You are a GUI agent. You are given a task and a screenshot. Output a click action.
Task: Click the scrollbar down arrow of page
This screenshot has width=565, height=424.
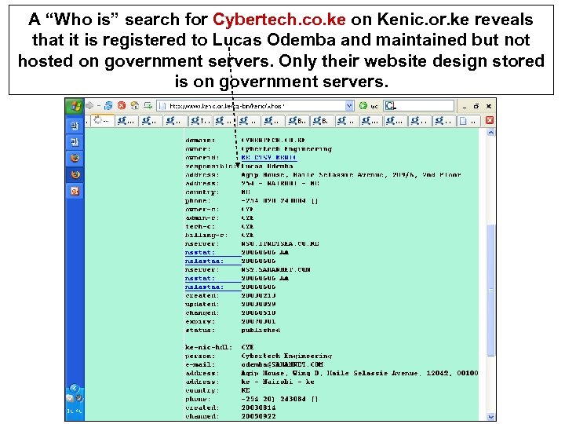click(x=490, y=416)
